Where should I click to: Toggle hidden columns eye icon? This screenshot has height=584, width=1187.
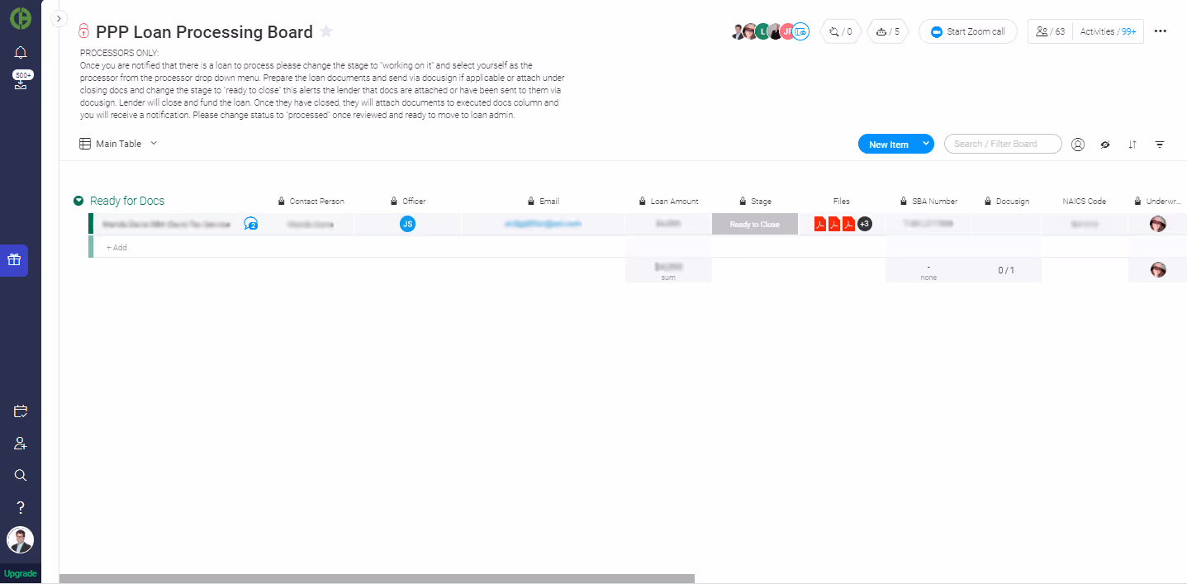(x=1105, y=145)
